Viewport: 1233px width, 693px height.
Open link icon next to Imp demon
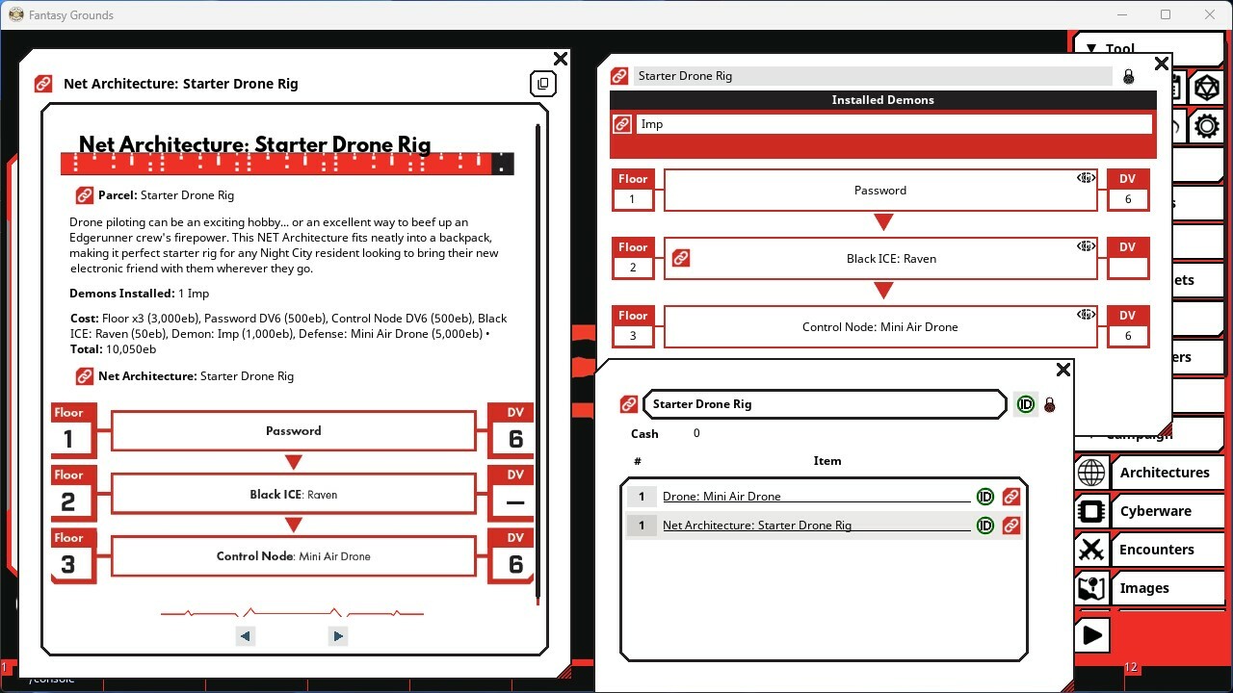click(622, 124)
